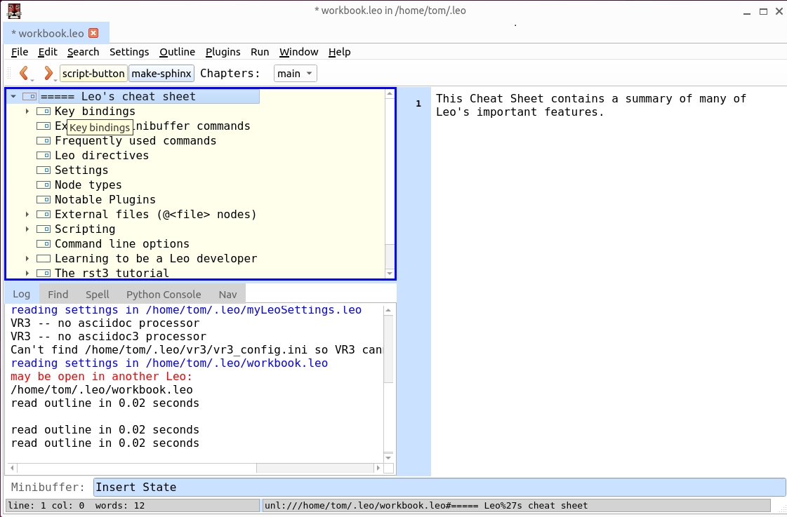Click the Leo application icon in title bar

coord(13,11)
